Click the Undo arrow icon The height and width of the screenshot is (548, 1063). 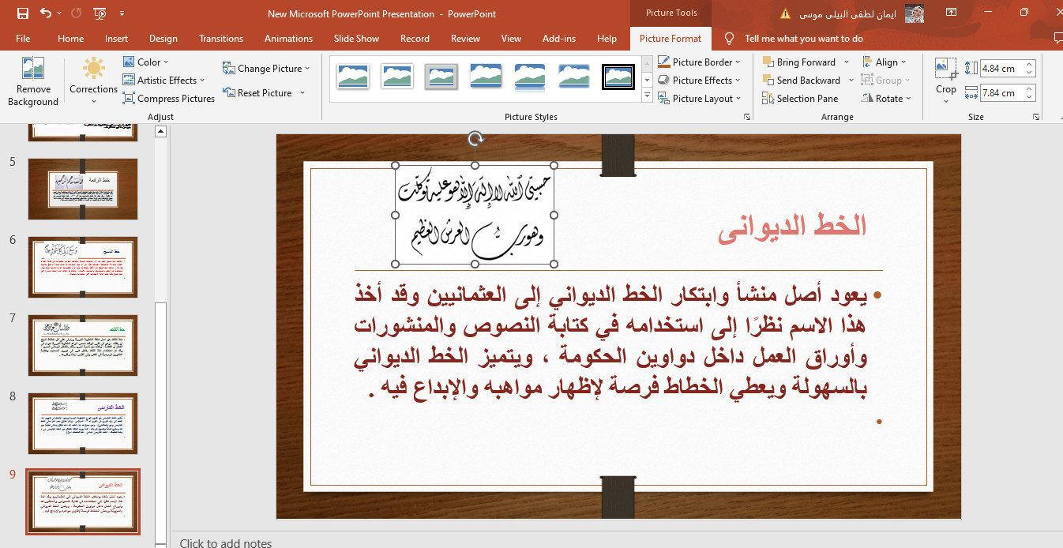[46, 13]
